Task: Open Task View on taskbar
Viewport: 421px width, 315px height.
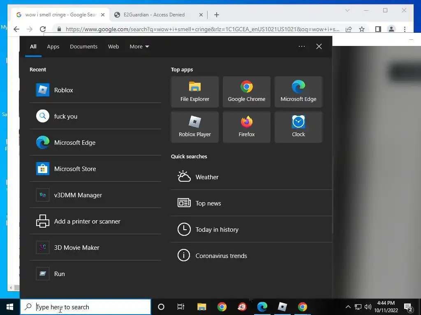Action: (181, 307)
